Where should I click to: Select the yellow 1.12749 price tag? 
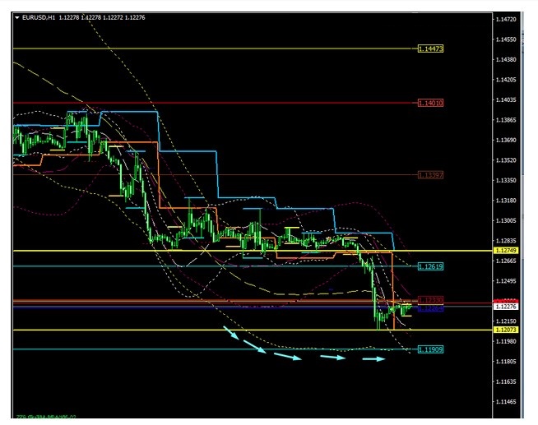click(504, 250)
